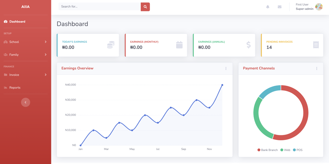Image resolution: width=329 pixels, height=164 pixels.
Task: Click the Bank Branch legend swatch
Action: 258,150
